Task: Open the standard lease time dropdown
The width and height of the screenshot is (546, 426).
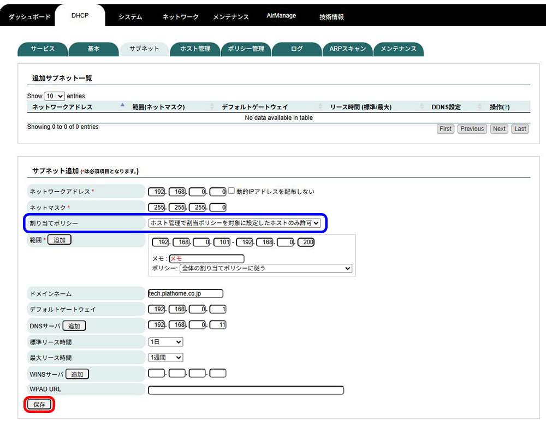Action: coord(165,342)
